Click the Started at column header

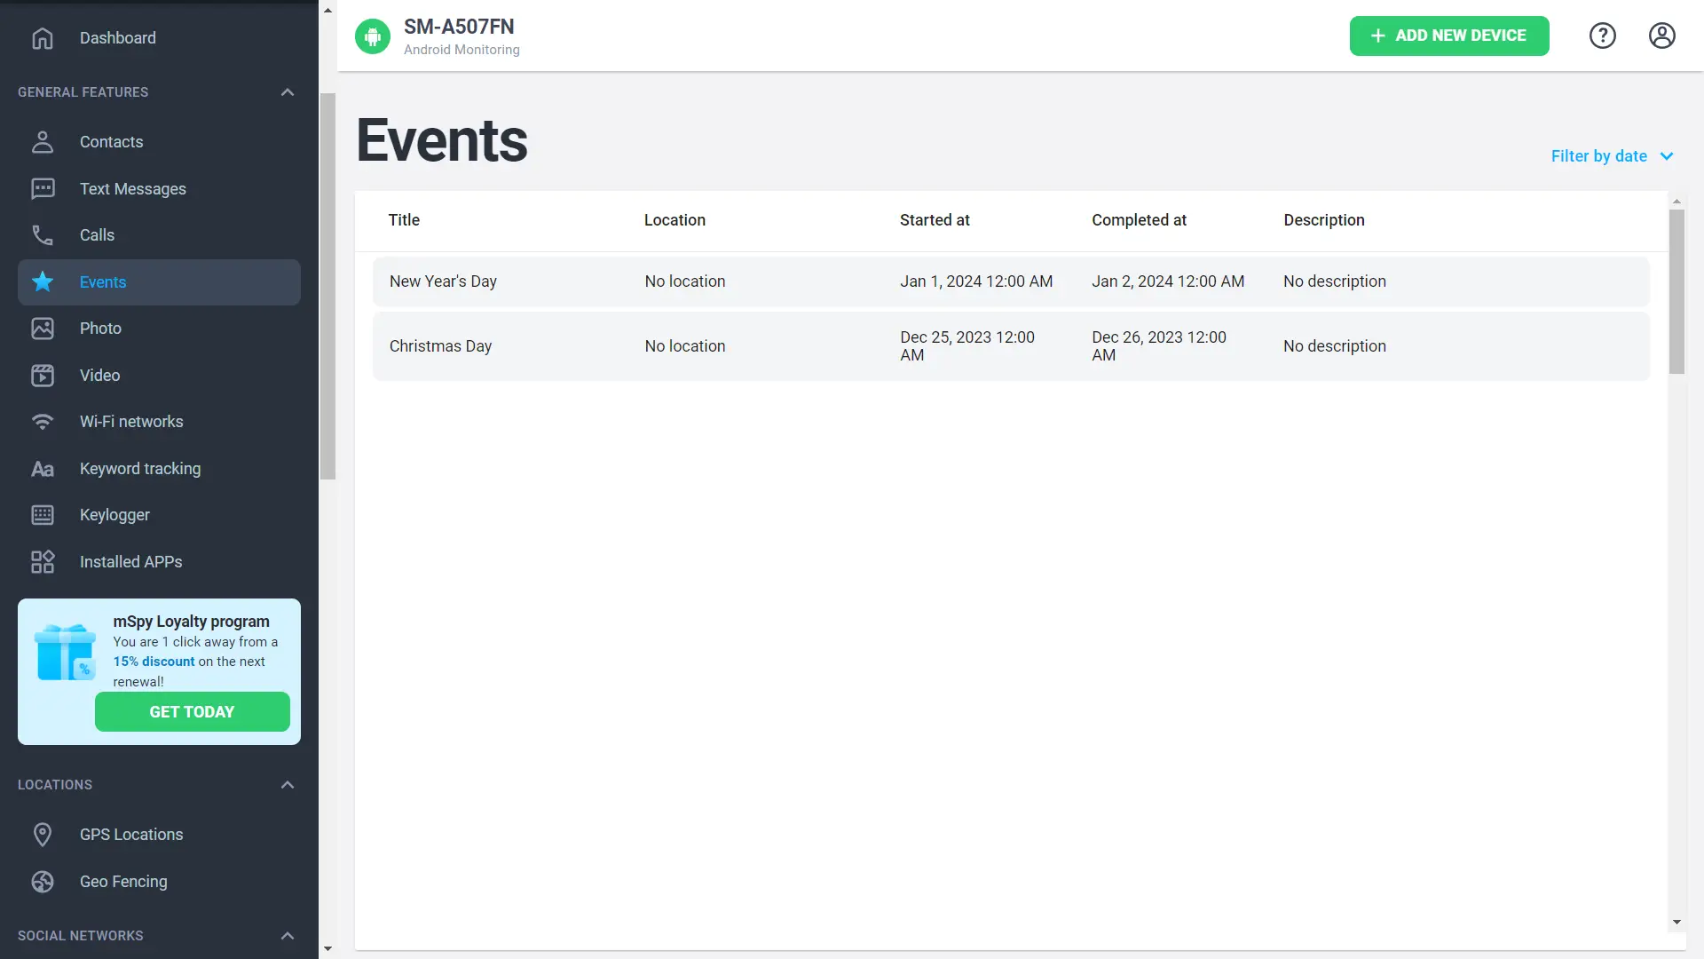(x=935, y=220)
